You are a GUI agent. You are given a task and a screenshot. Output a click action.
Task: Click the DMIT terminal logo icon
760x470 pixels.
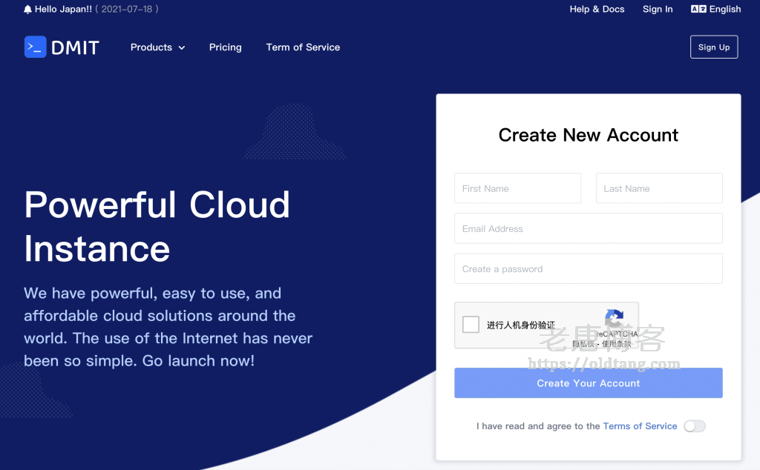pyautogui.click(x=34, y=47)
